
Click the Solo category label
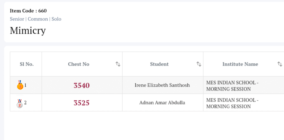(x=56, y=19)
